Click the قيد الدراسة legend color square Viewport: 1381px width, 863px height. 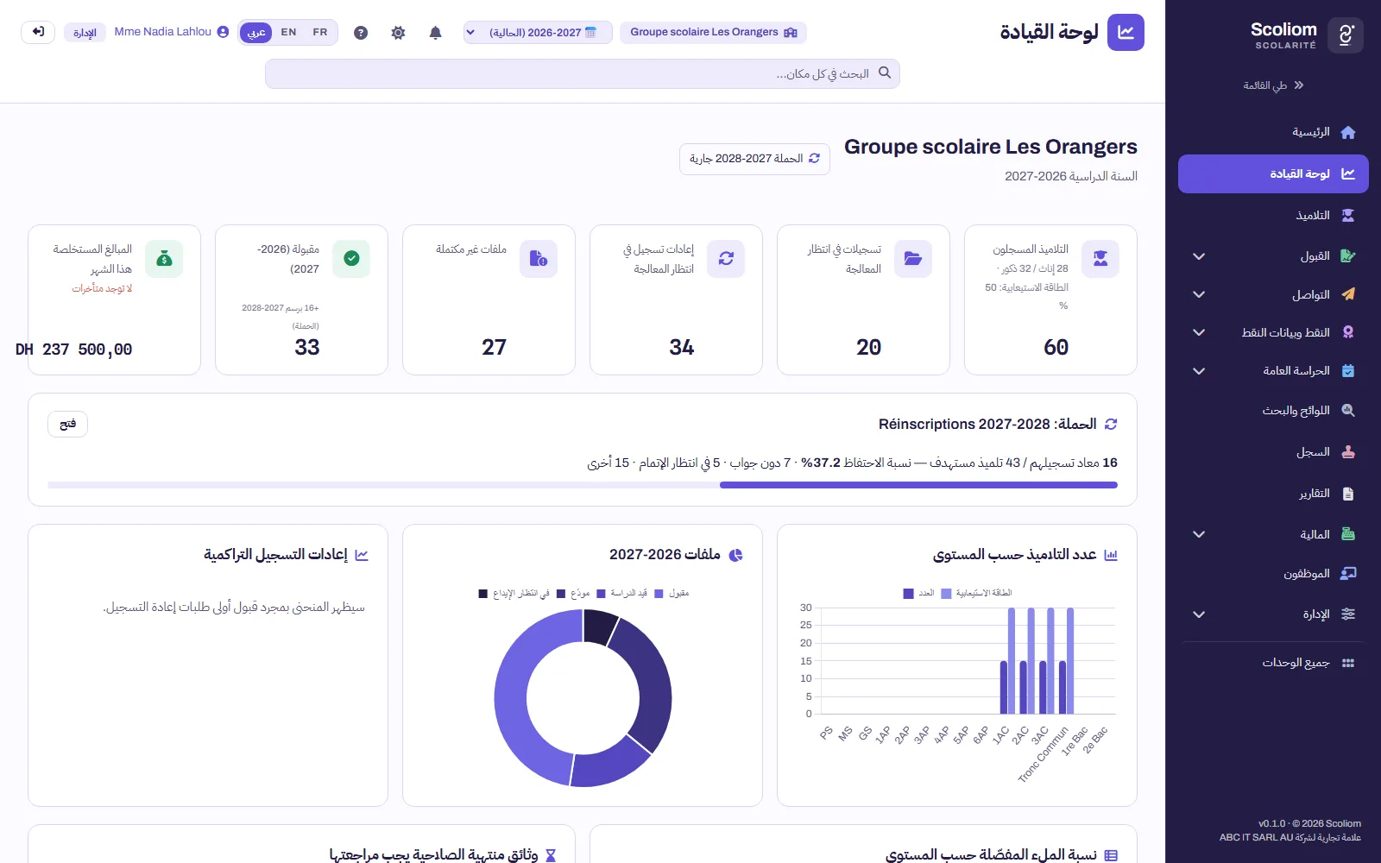(x=601, y=594)
